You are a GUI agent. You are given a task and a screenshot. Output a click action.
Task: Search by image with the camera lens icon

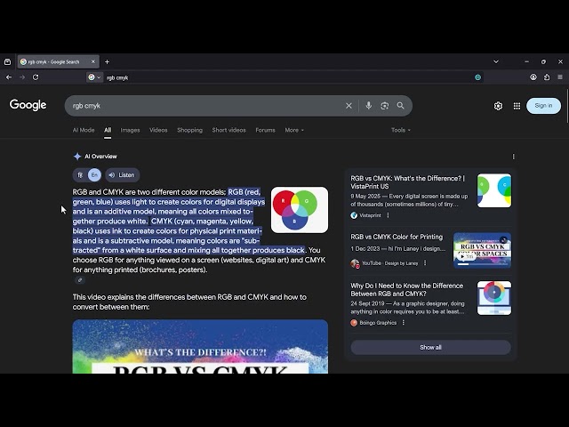[385, 106]
